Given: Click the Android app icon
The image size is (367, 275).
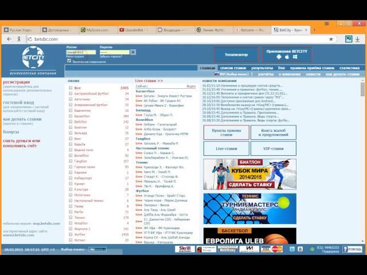Looking at the screenshot, I should (x=279, y=57).
